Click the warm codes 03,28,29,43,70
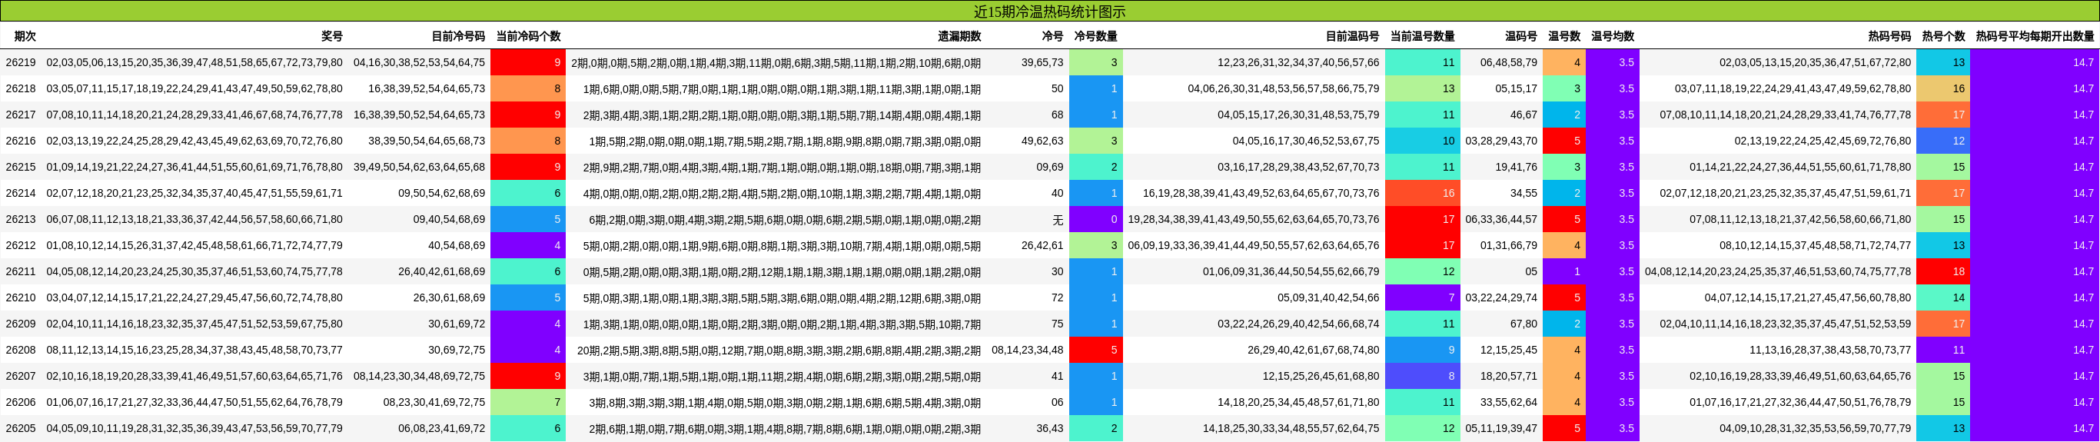The width and height of the screenshot is (2100, 442). coord(1502,141)
